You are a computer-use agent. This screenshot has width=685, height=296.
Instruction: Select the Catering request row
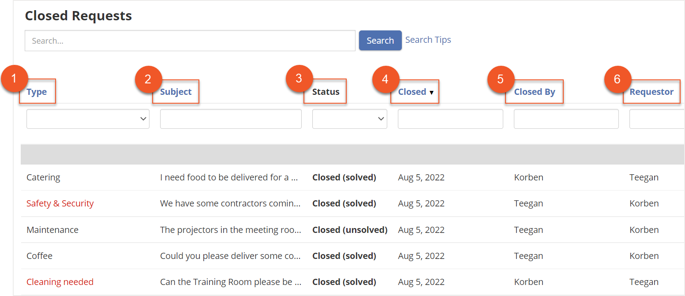pos(43,177)
